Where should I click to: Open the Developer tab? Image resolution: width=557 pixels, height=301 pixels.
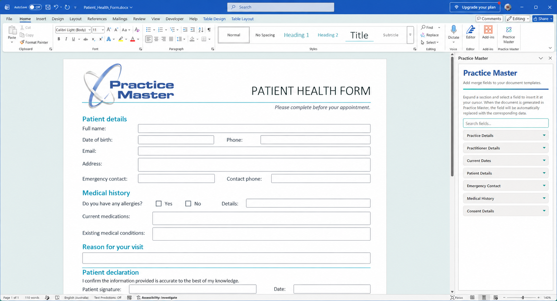[x=175, y=19]
